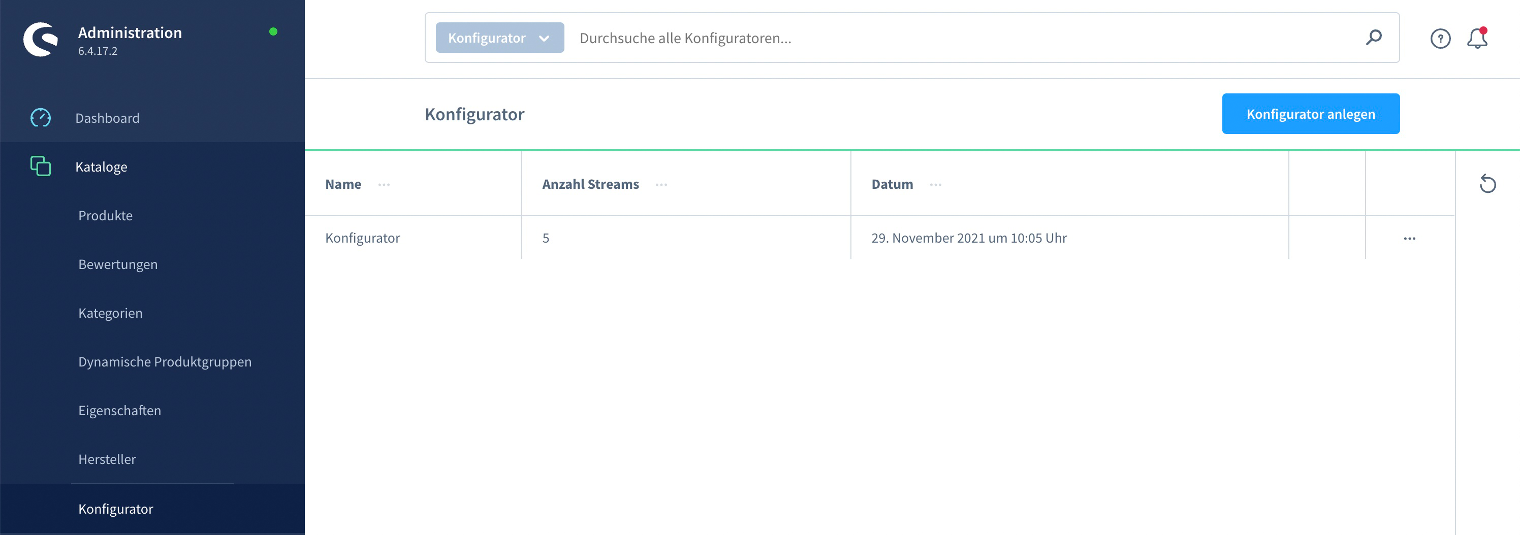Open the Konfigurator table entry
Viewport: 1520px width, 535px height.
[x=363, y=238]
